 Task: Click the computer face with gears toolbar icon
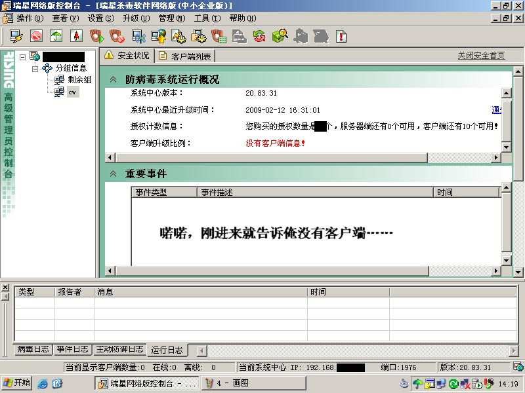click(199, 36)
